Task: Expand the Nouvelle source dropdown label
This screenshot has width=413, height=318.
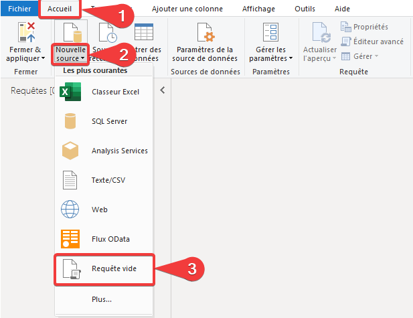Action: (x=70, y=54)
